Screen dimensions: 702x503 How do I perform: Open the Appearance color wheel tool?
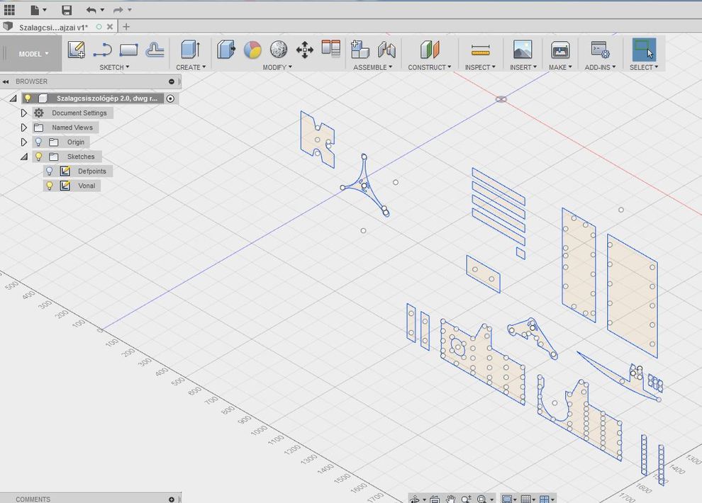pyautogui.click(x=252, y=50)
